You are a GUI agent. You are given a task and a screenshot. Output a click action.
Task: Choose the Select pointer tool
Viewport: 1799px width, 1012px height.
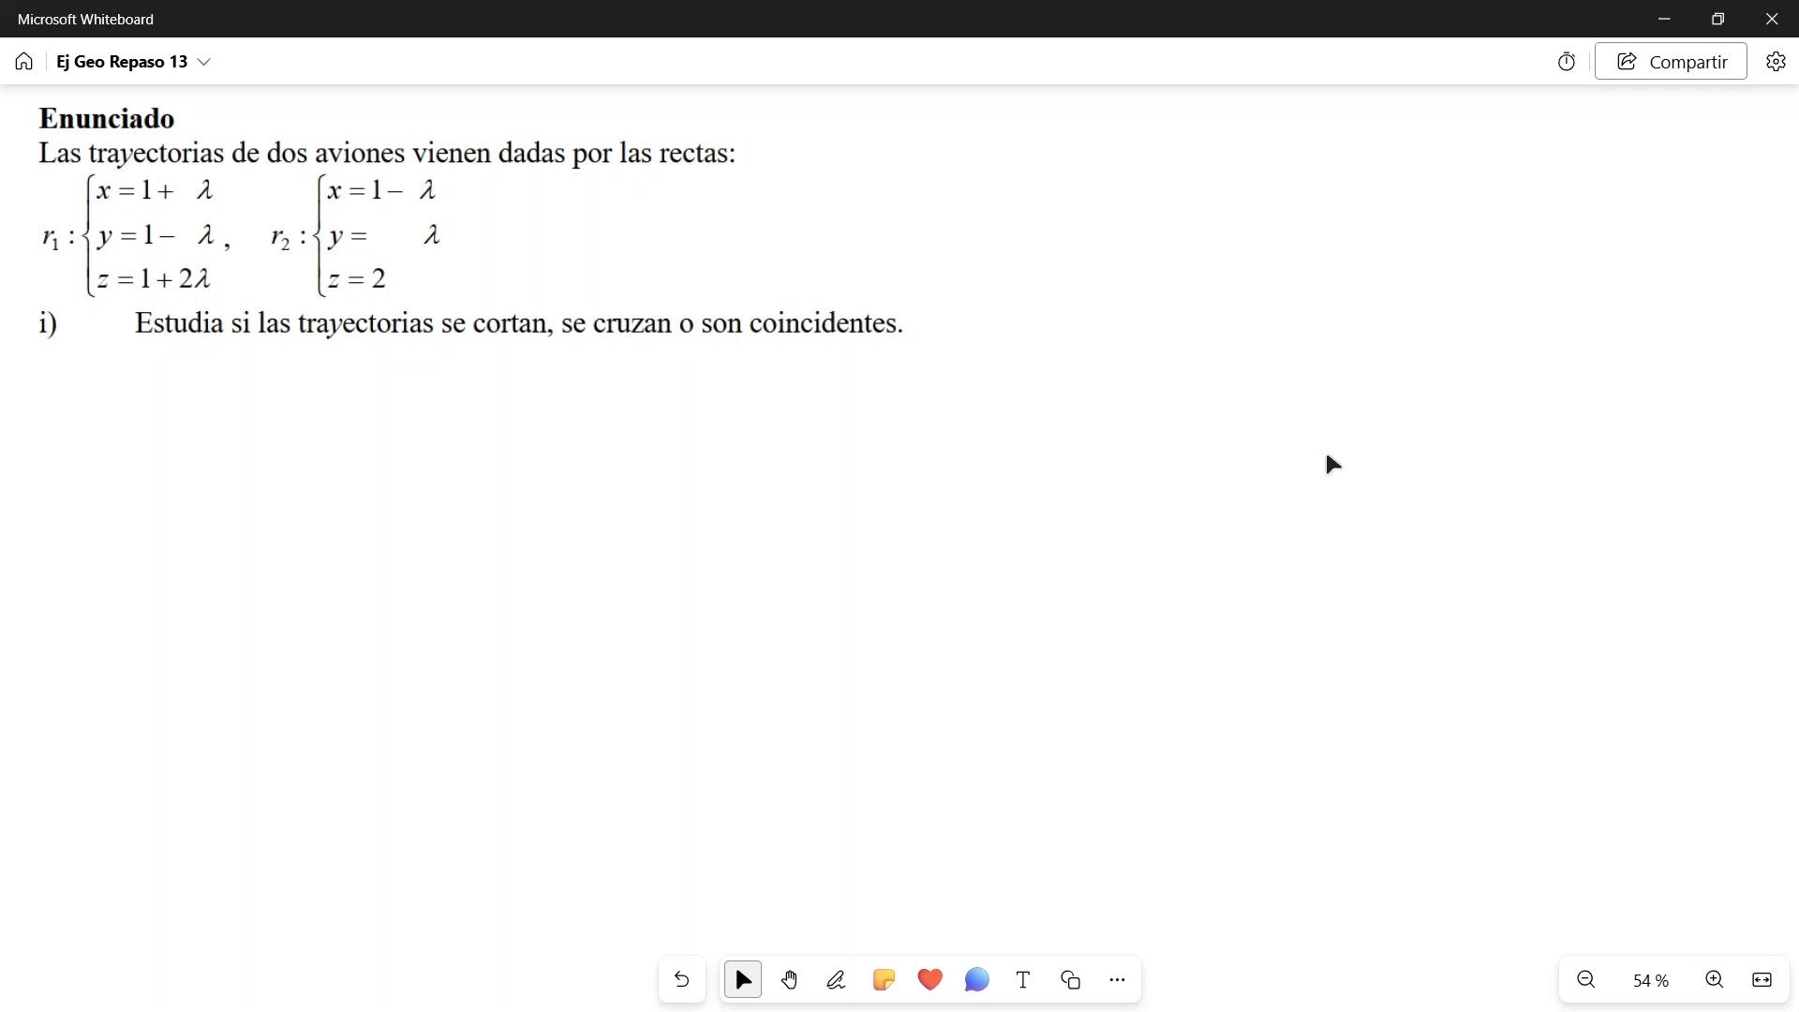pyautogui.click(x=743, y=980)
